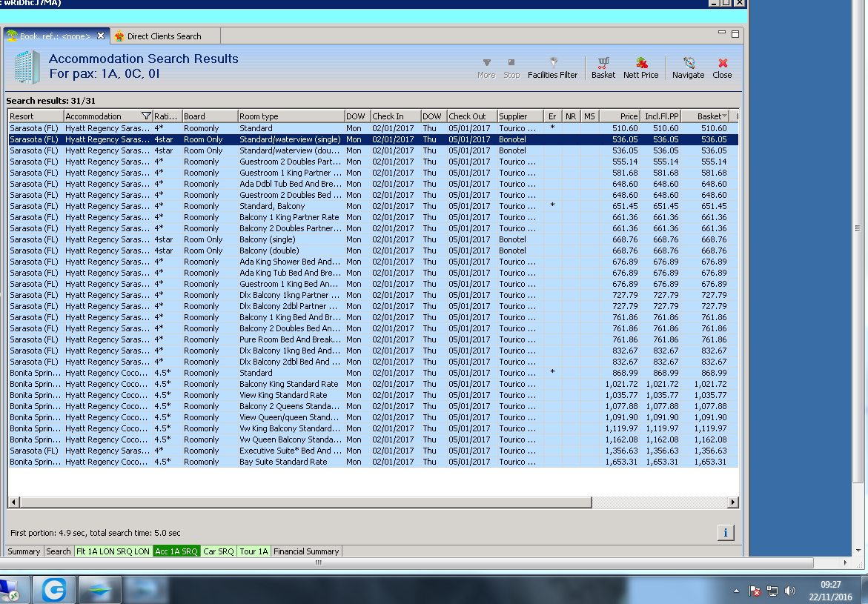The image size is (868, 604).
Task: Sort by the Basket column dropdown arrow
Action: click(725, 116)
